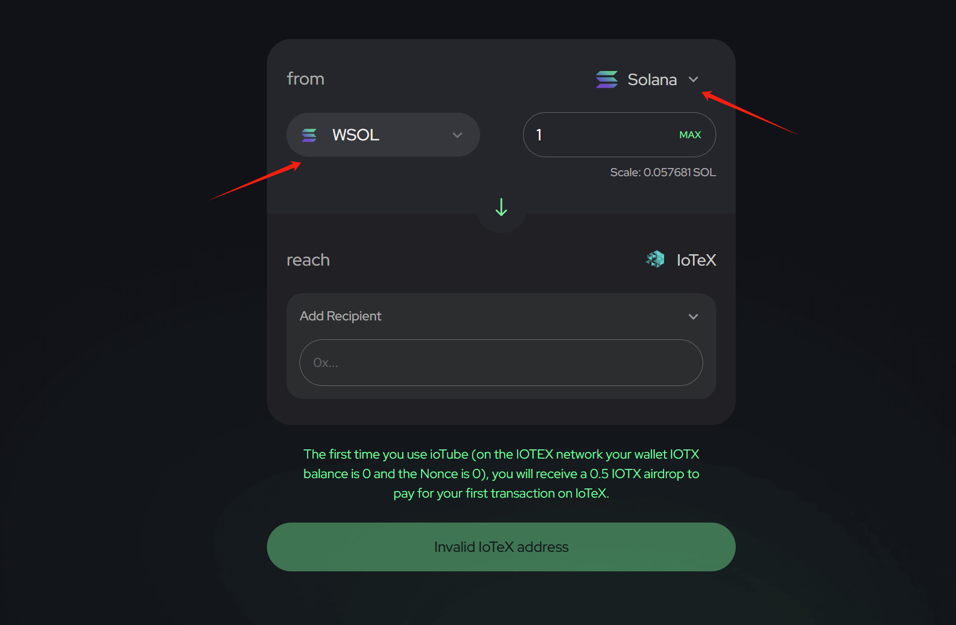Open the Solana network chevron dropdown
Screen dimensions: 956x625
pos(693,80)
